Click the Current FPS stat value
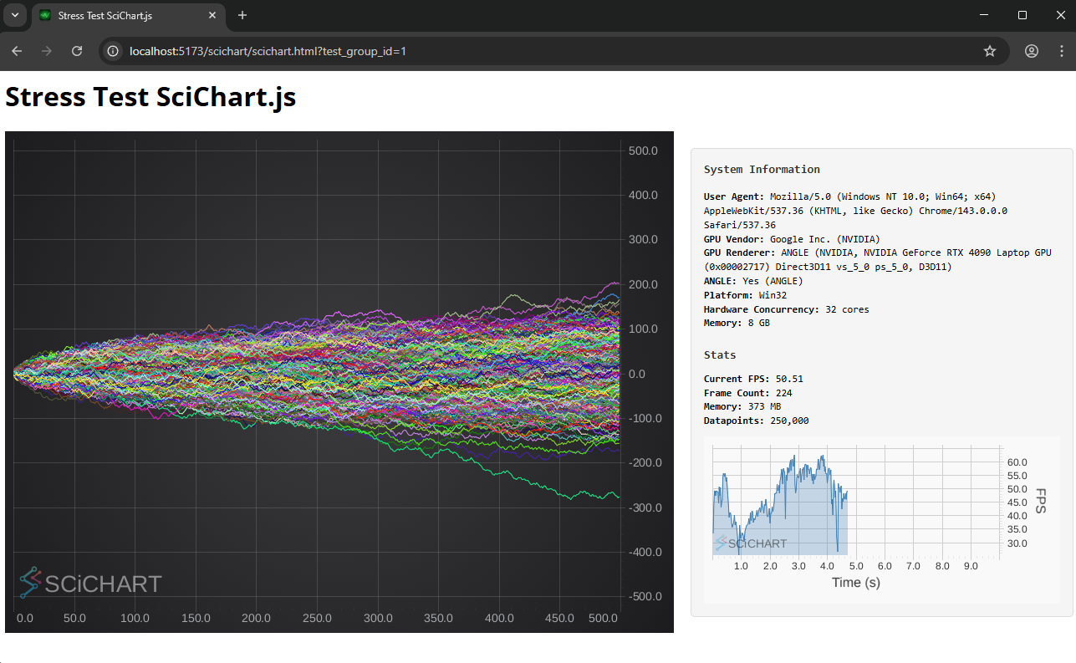This screenshot has height=663, width=1076. tap(789, 379)
